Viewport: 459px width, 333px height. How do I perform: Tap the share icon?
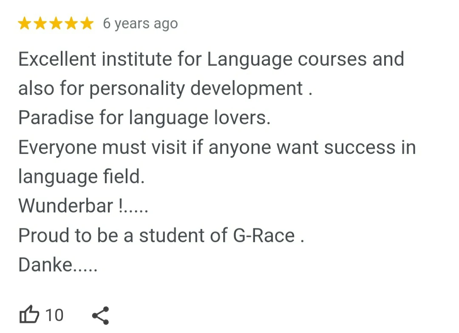tap(101, 316)
